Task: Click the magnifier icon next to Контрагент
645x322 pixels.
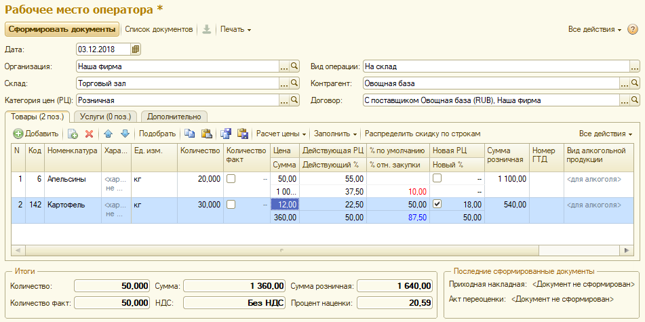Action: [x=634, y=83]
